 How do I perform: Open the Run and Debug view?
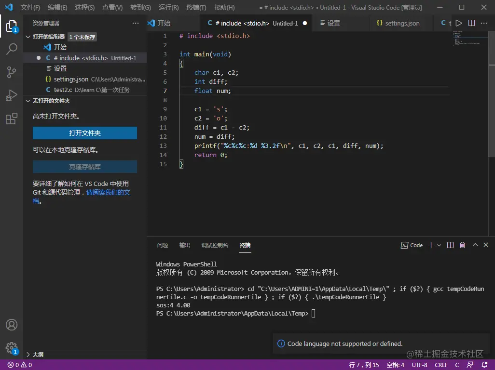12,95
